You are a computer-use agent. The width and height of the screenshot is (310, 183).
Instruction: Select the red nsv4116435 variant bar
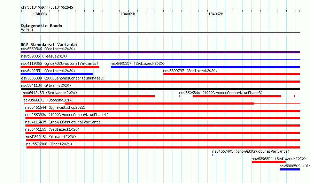click(x=163, y=125)
